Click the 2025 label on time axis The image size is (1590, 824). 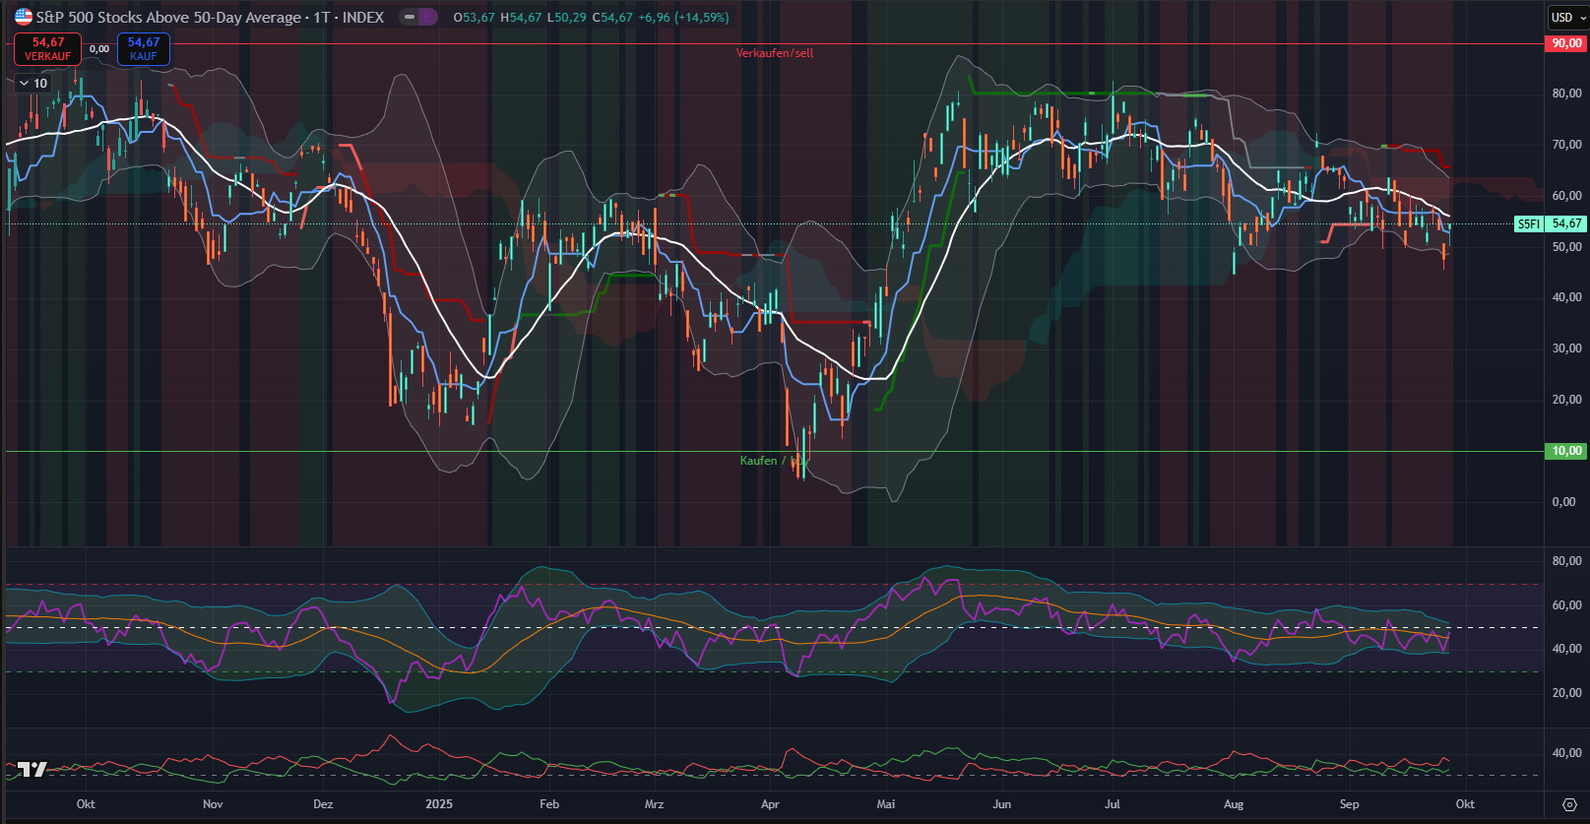pos(439,804)
